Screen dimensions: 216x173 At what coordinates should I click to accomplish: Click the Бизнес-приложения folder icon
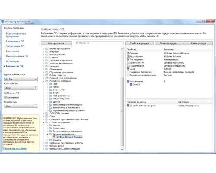click(47, 49)
